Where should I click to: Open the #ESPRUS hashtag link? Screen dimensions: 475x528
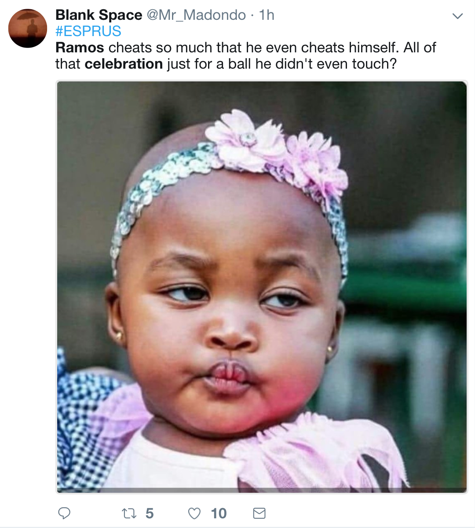point(88,31)
